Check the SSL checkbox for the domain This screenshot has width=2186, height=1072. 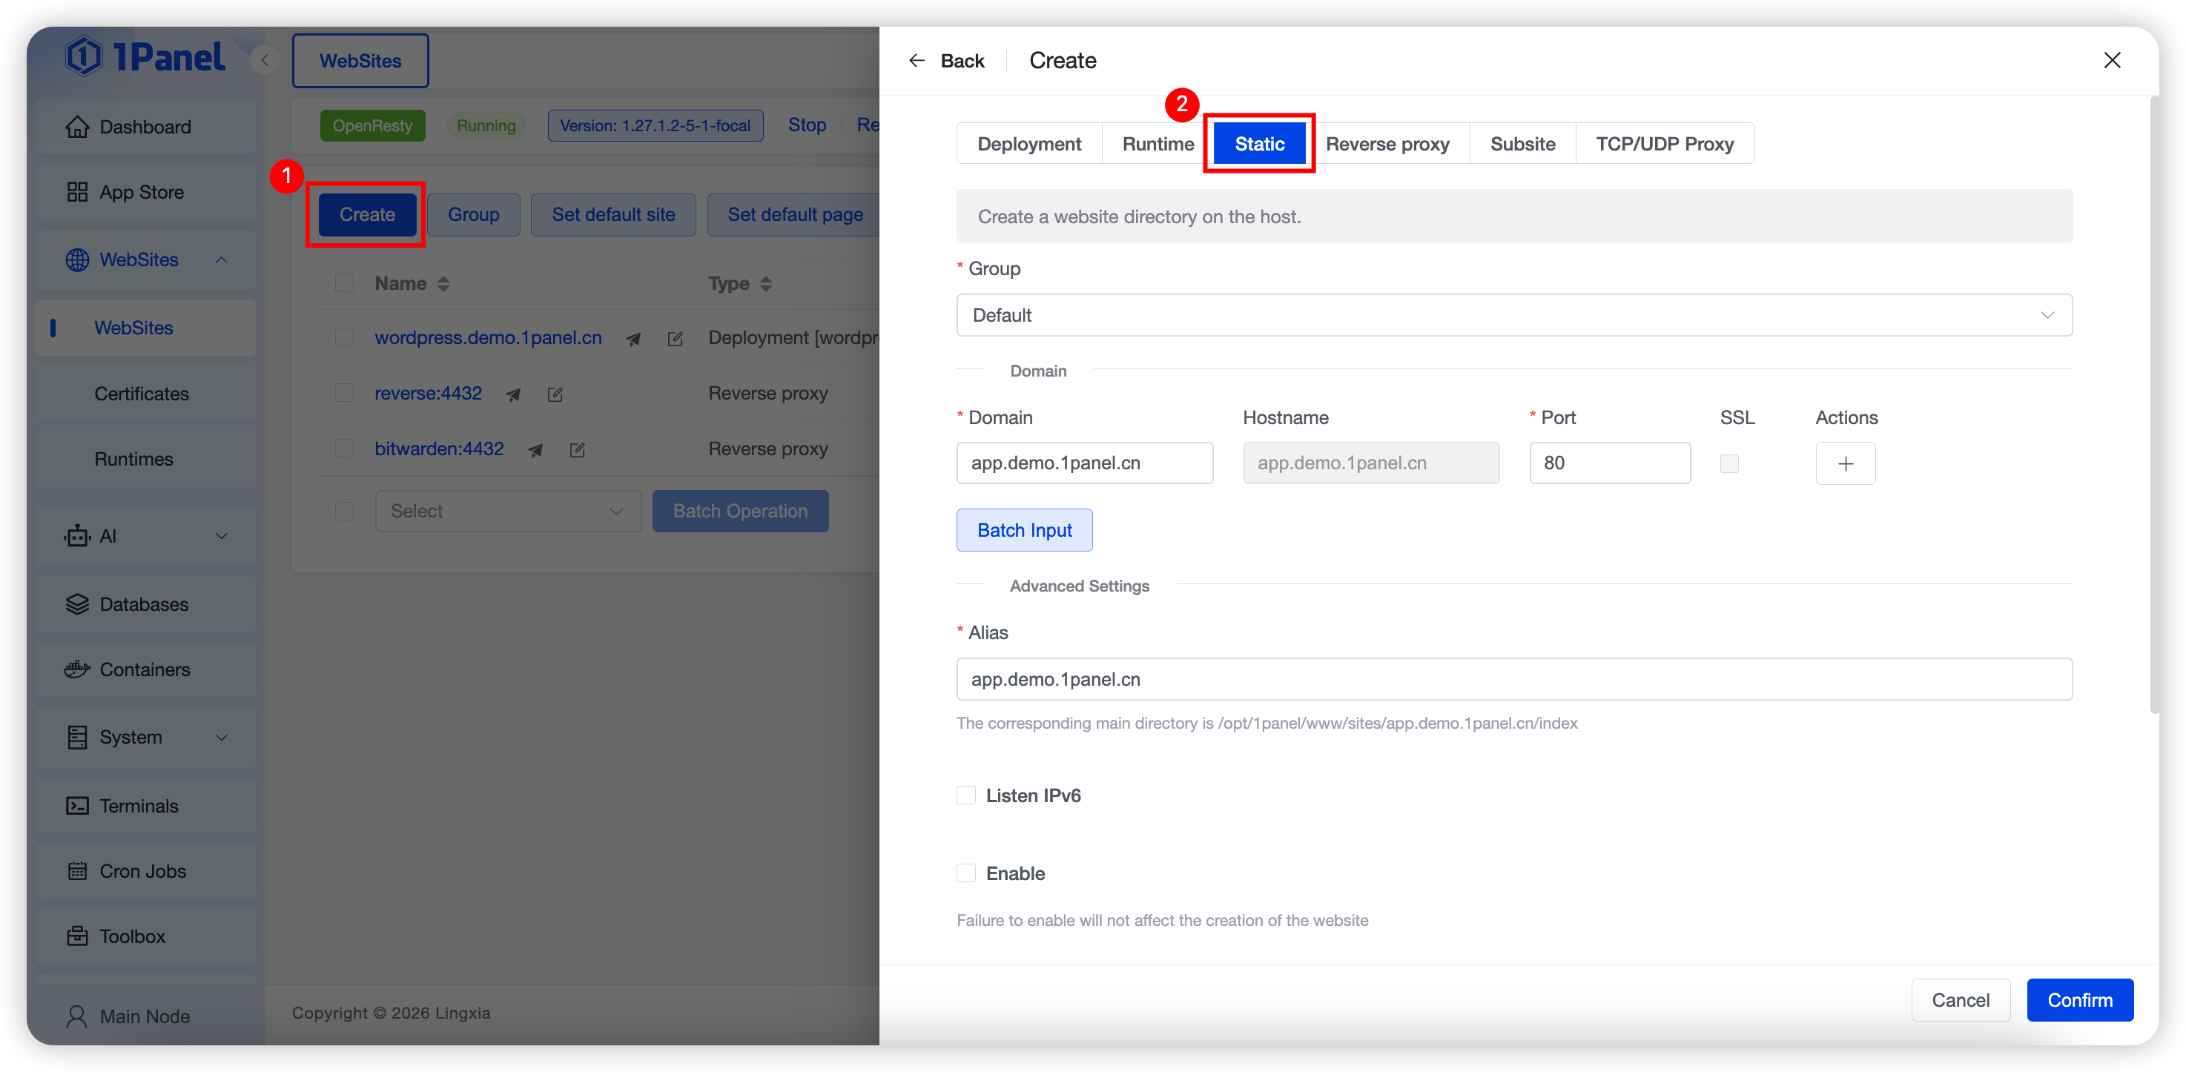1728,463
